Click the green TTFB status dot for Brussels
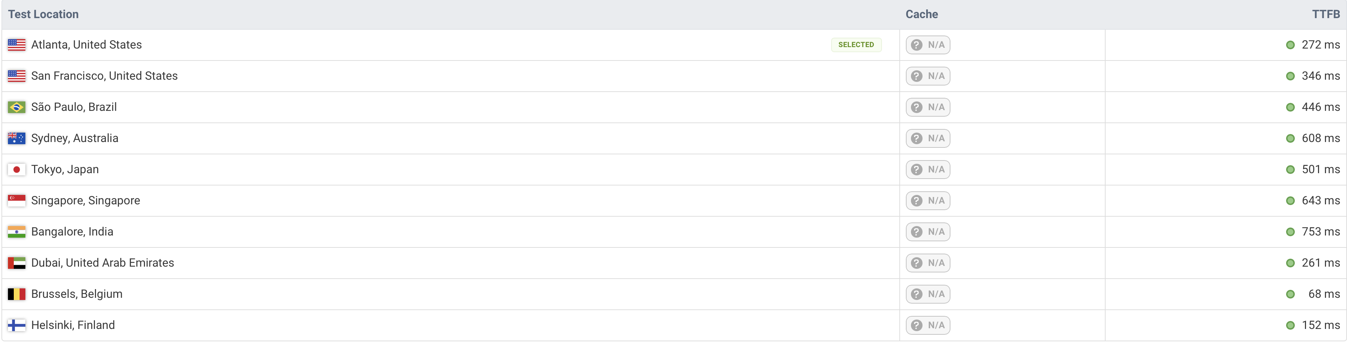The height and width of the screenshot is (342, 1347). click(1290, 295)
